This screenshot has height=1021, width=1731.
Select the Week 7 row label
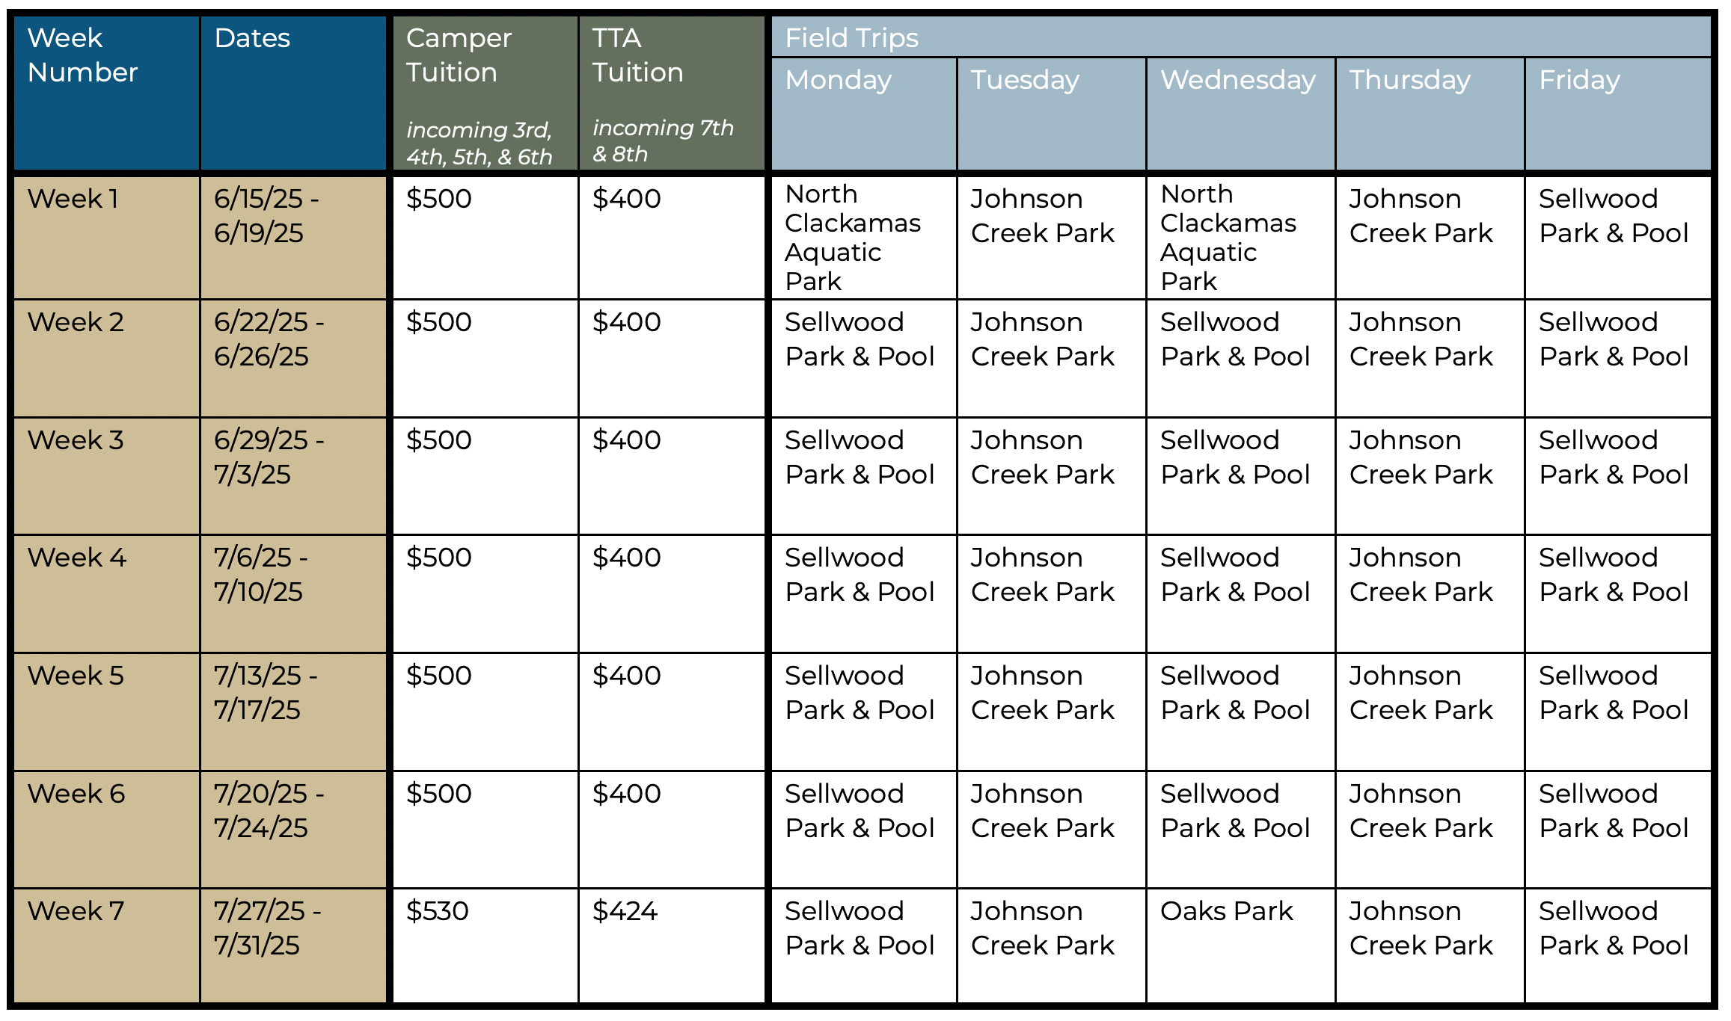click(x=106, y=946)
